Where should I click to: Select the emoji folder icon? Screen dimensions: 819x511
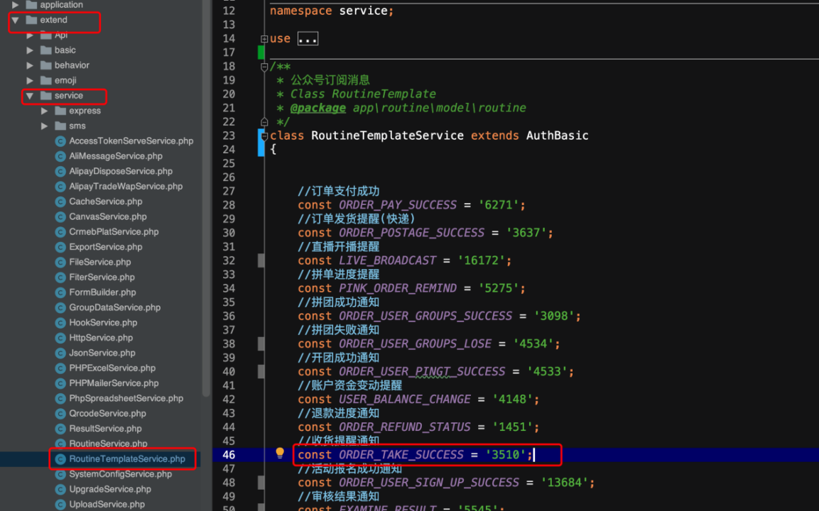click(46, 80)
